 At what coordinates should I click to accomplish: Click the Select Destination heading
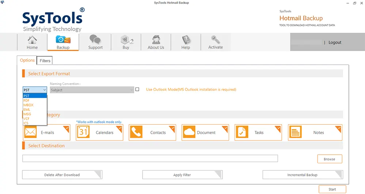46,145
